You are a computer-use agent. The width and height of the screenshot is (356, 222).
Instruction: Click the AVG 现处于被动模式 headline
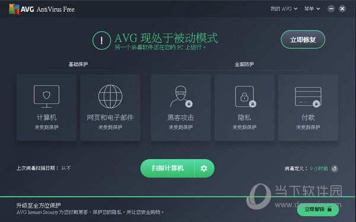(166, 38)
